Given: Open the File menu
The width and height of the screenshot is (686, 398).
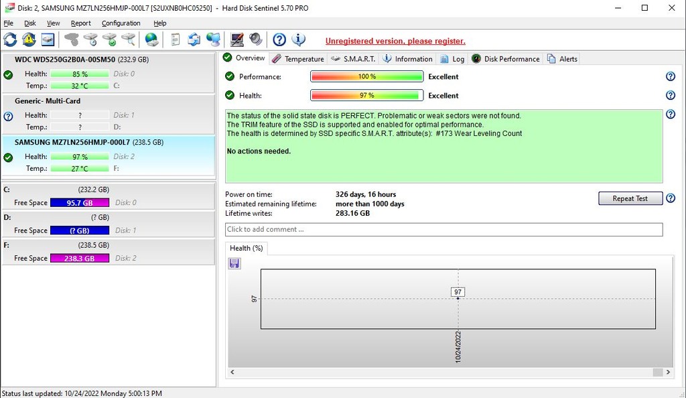Looking at the screenshot, I should point(8,23).
